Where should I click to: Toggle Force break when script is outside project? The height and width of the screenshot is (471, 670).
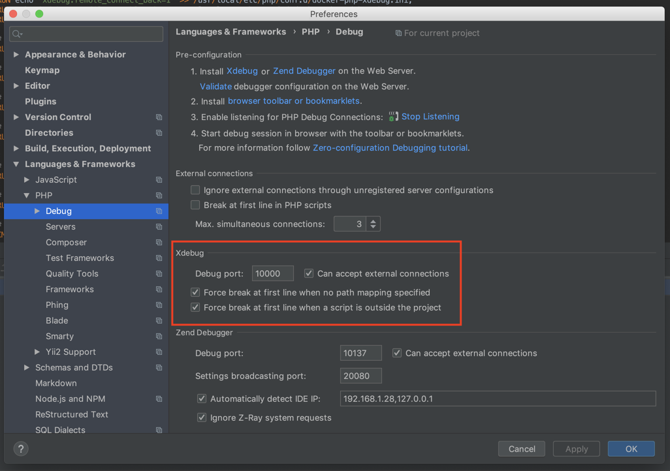(x=195, y=307)
